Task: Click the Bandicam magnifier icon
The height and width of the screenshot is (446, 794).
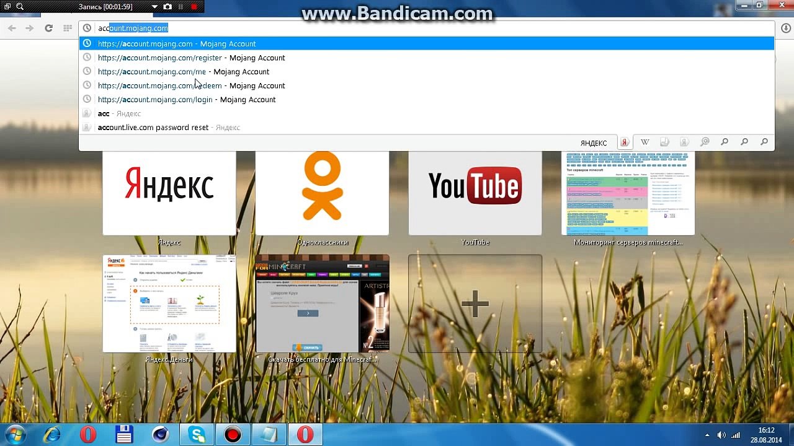Action: click(x=20, y=6)
